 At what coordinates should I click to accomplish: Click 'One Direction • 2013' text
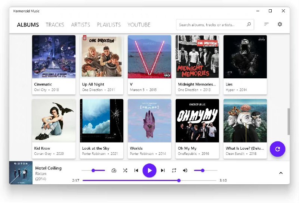[x=194, y=90]
